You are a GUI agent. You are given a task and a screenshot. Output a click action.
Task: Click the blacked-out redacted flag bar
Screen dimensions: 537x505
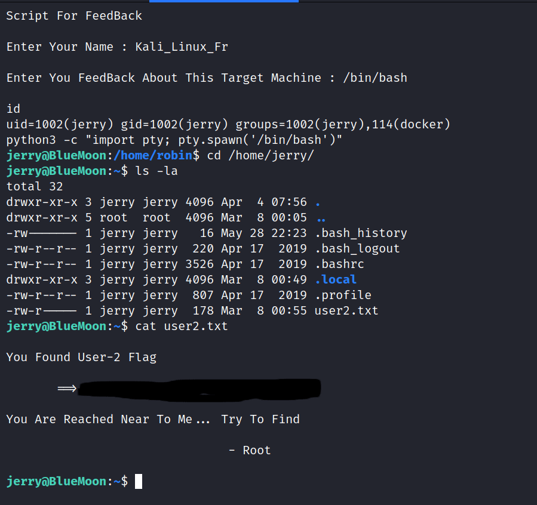tap(200, 389)
